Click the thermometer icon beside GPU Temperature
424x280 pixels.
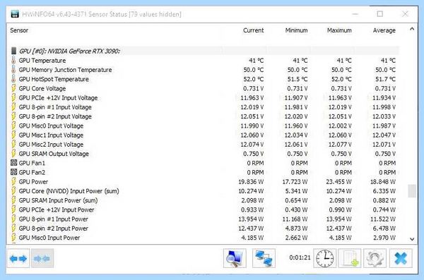pos(13,60)
